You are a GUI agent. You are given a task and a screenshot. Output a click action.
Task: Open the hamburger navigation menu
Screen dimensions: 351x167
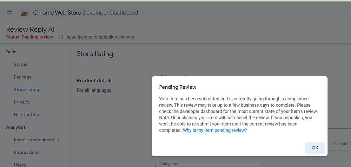pyautogui.click(x=9, y=12)
